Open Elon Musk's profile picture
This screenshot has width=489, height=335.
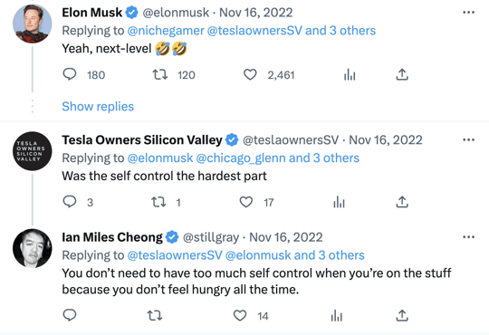point(32,24)
